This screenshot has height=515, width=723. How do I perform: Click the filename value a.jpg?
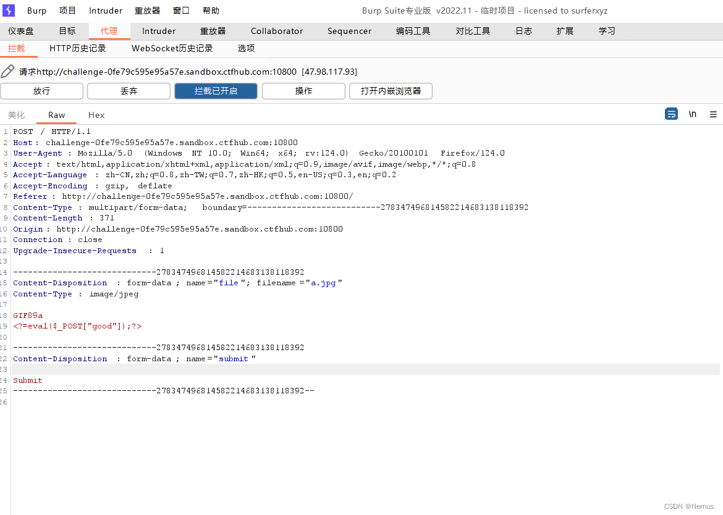point(323,283)
